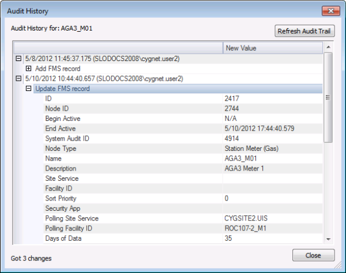The height and width of the screenshot is (273, 346).
Task: Collapse the Update FMS record node
Action: tap(28, 89)
